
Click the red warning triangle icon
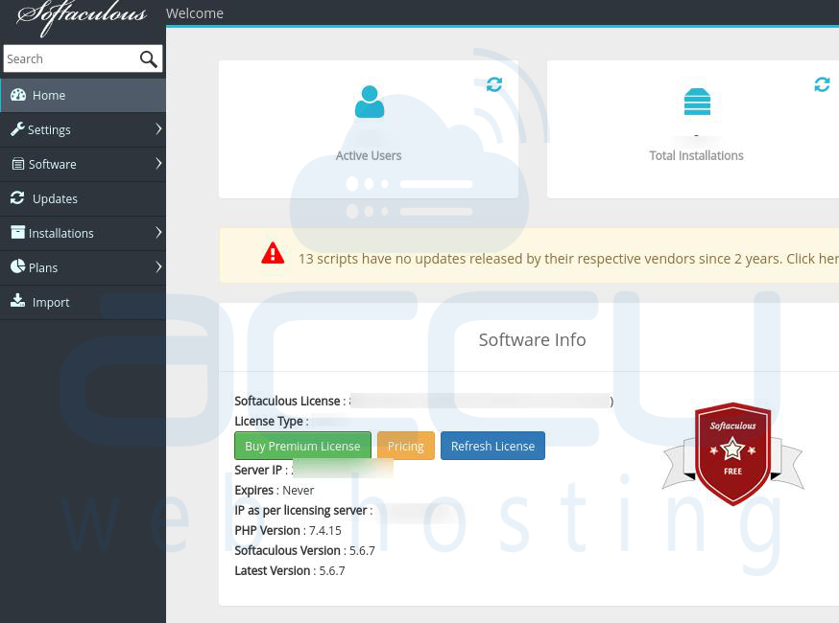pos(273,253)
